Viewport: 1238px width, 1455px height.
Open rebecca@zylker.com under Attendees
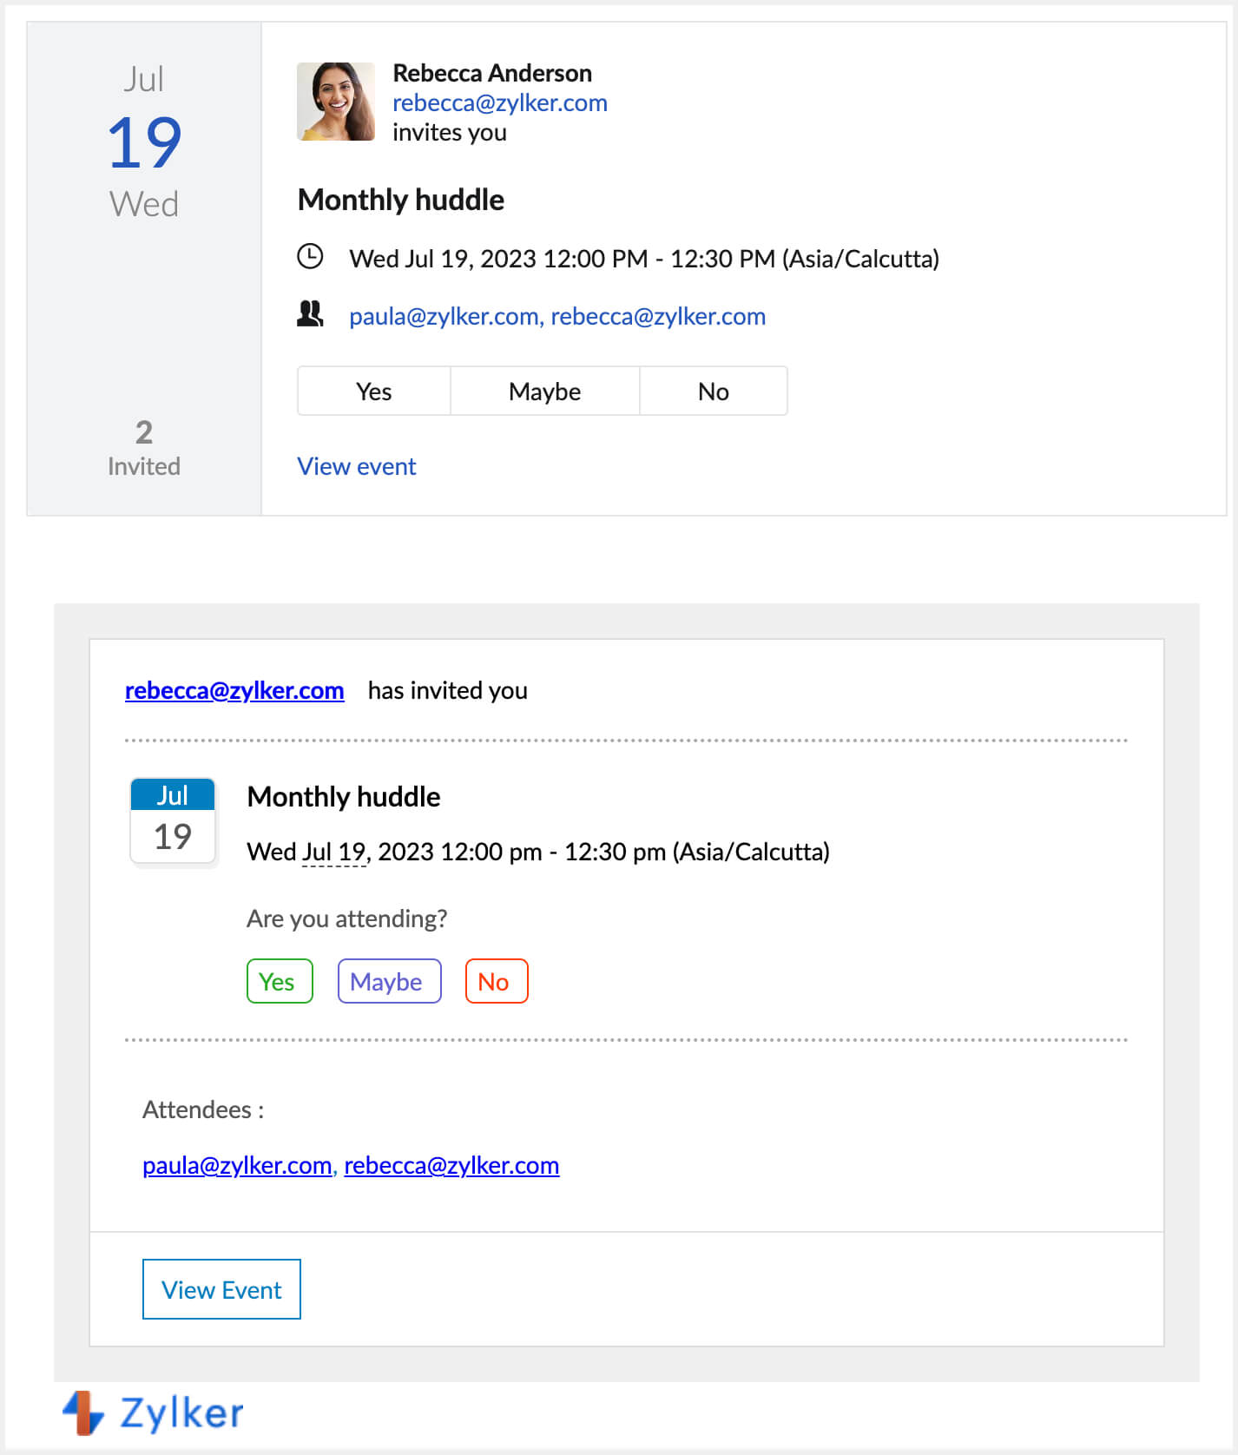pos(451,1165)
